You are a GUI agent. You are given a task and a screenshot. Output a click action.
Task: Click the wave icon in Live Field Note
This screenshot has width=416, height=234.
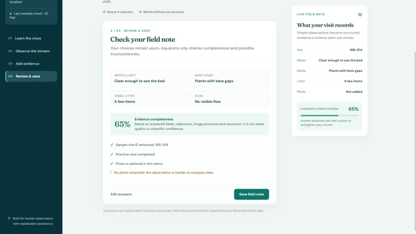pyautogui.click(x=360, y=14)
